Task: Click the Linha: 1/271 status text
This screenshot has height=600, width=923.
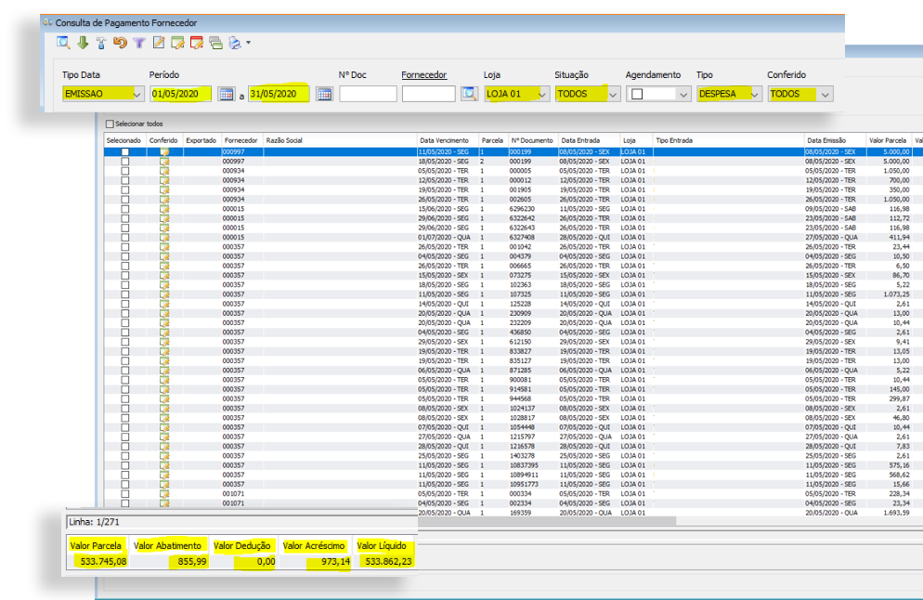Action: (x=94, y=522)
